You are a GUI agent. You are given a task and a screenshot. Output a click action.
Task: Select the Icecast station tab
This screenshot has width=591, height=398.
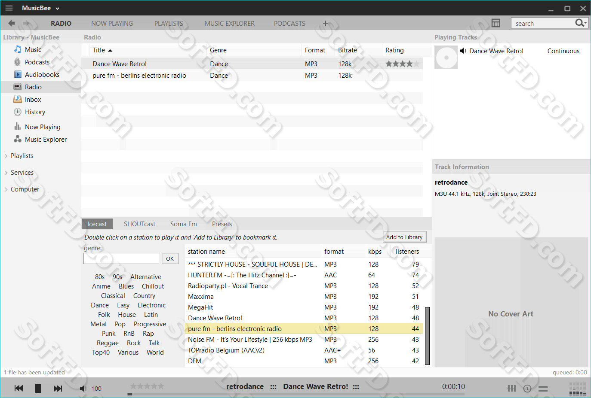(97, 224)
